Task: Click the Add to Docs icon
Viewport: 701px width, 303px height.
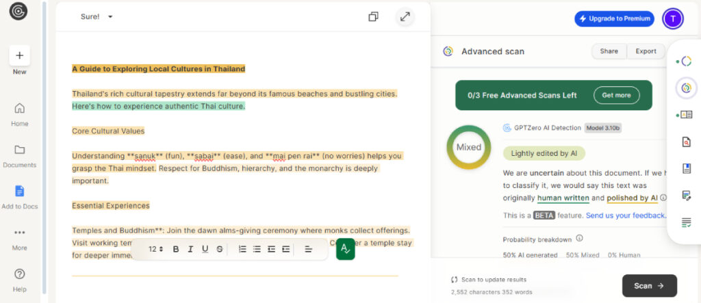Action: tap(19, 191)
